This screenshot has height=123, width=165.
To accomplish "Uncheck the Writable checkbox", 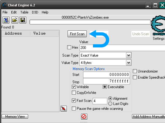I will coord(74,87).
